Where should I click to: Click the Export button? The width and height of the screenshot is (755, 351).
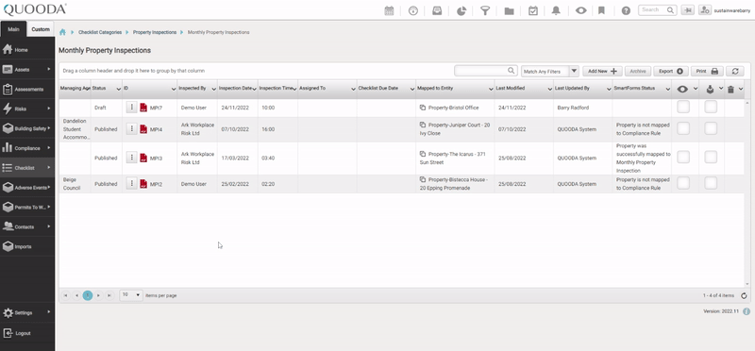coord(671,71)
